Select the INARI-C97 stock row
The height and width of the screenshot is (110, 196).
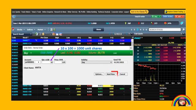71,89
